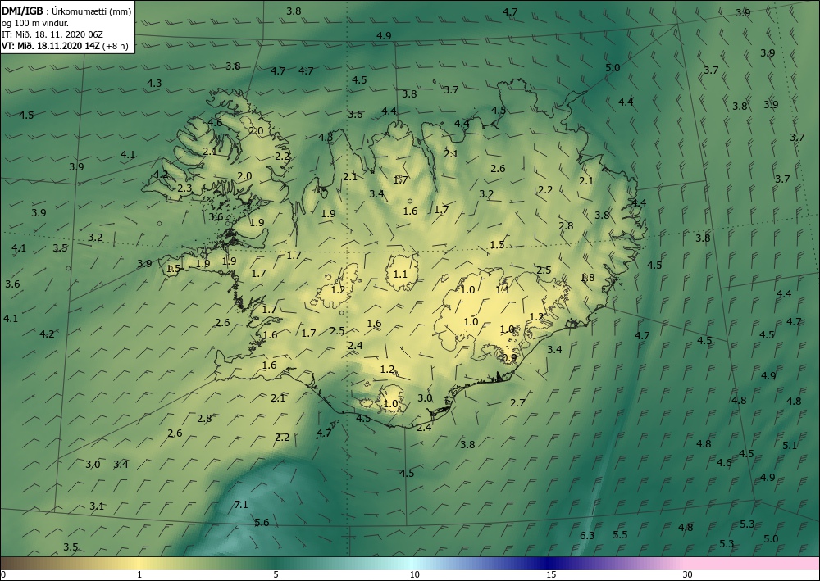The image size is (820, 581).
Task: Click the '5' label on the colour scale
Action: [276, 574]
